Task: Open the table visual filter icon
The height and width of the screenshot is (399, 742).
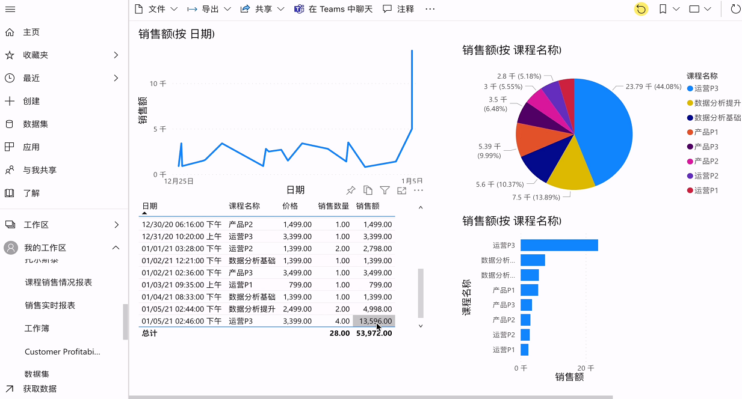Action: click(x=385, y=190)
